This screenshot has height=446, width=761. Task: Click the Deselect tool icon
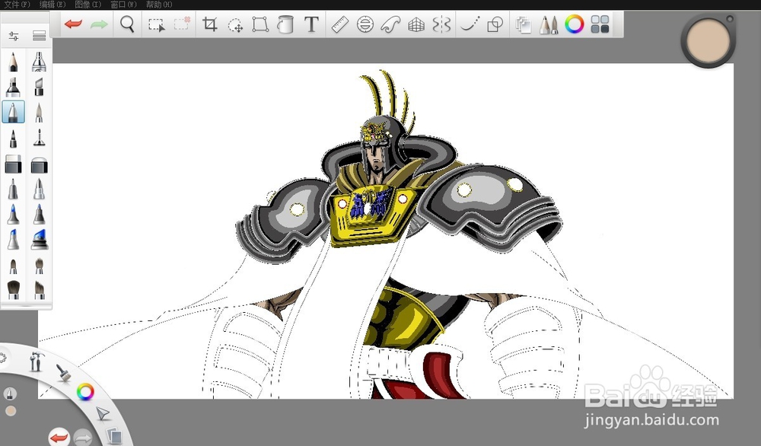click(182, 24)
